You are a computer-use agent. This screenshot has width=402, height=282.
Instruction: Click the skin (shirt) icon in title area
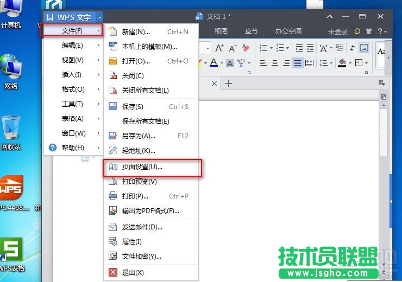[x=369, y=31]
